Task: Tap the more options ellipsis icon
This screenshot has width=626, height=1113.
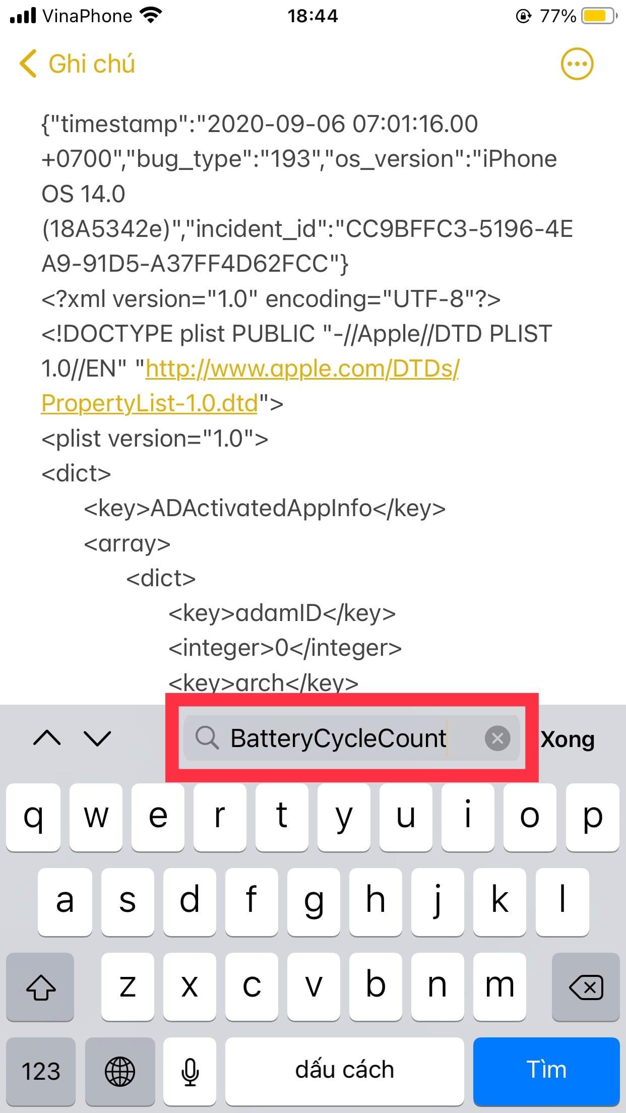Action: [x=577, y=64]
